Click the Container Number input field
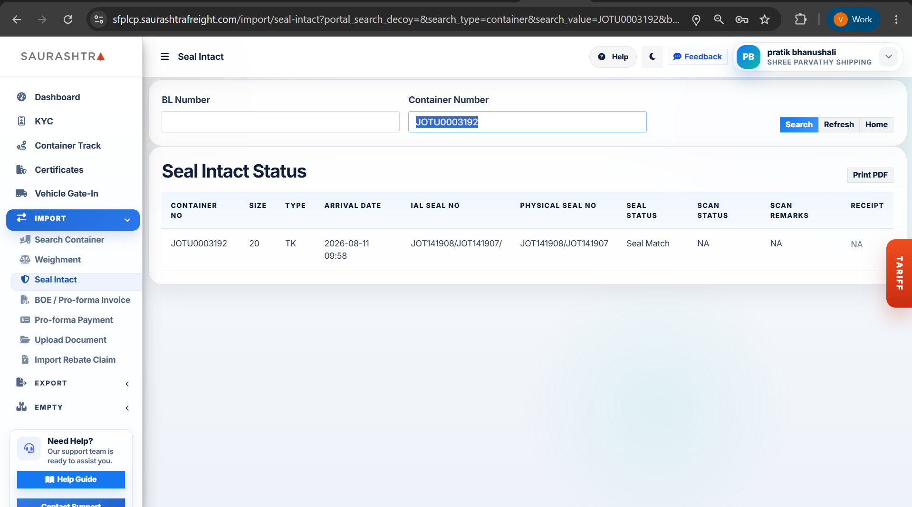The image size is (912, 507). coord(527,122)
